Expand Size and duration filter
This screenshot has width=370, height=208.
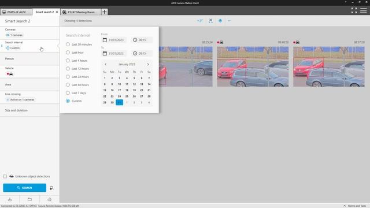click(x=29, y=110)
